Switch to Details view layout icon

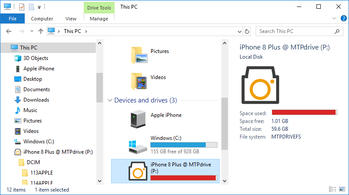point(332,189)
